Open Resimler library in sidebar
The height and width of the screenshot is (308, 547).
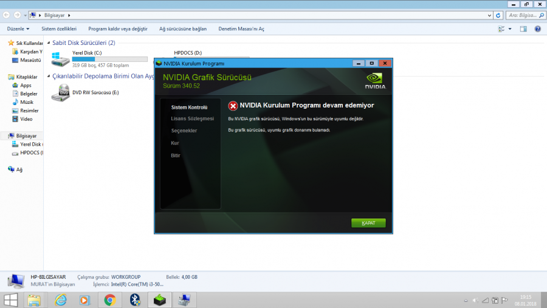click(x=26, y=111)
